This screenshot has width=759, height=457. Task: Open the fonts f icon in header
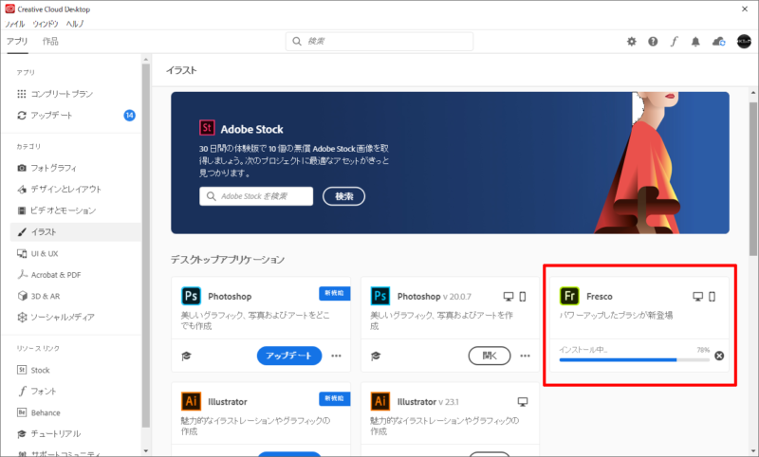674,42
